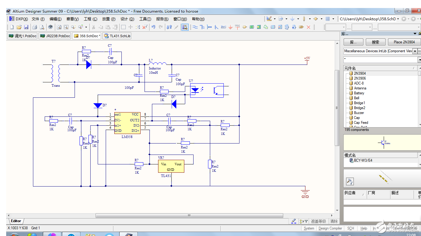Screen dimensions: 421x236
Task: Open the drawing utilities dropdown
Action: [x=274, y=19]
